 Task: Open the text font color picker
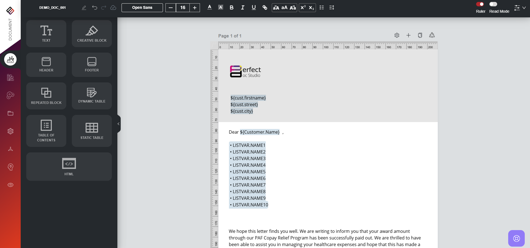210,8
